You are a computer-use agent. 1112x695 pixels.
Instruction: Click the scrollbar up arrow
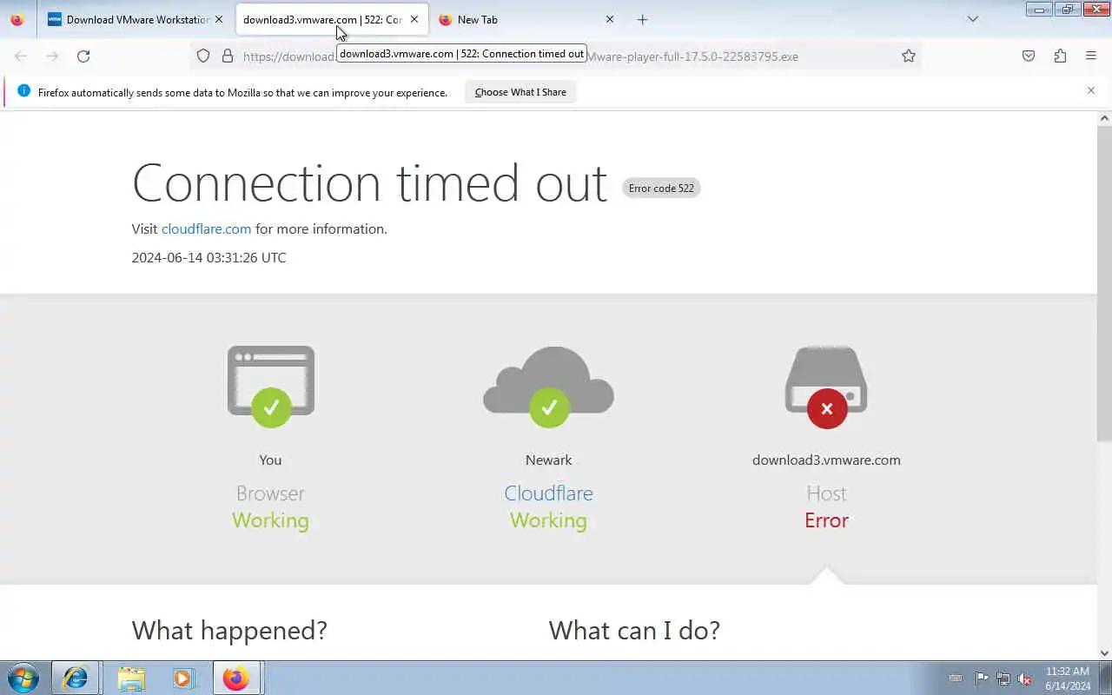point(1104,118)
